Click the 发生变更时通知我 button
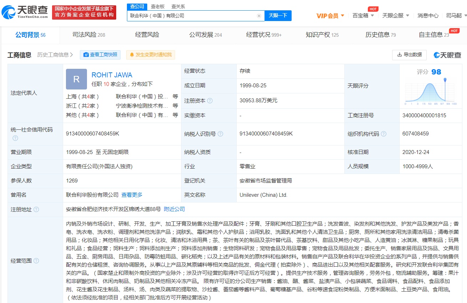This screenshot has width=467, height=303. 150,55
